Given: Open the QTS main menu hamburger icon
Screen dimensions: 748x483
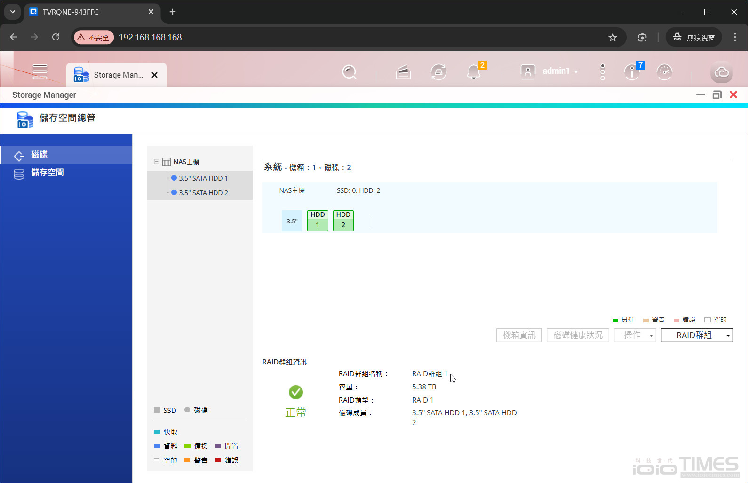Looking at the screenshot, I should [x=40, y=71].
